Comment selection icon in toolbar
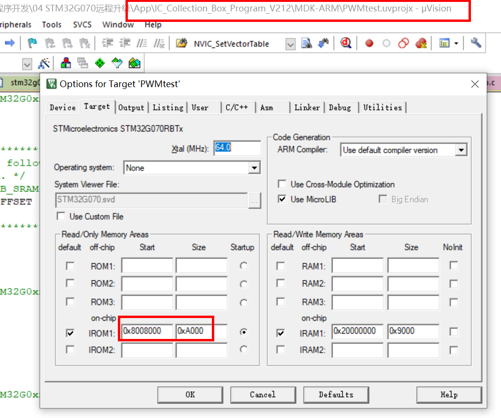Image resolution: width=501 pixels, height=418 pixels. [142, 43]
